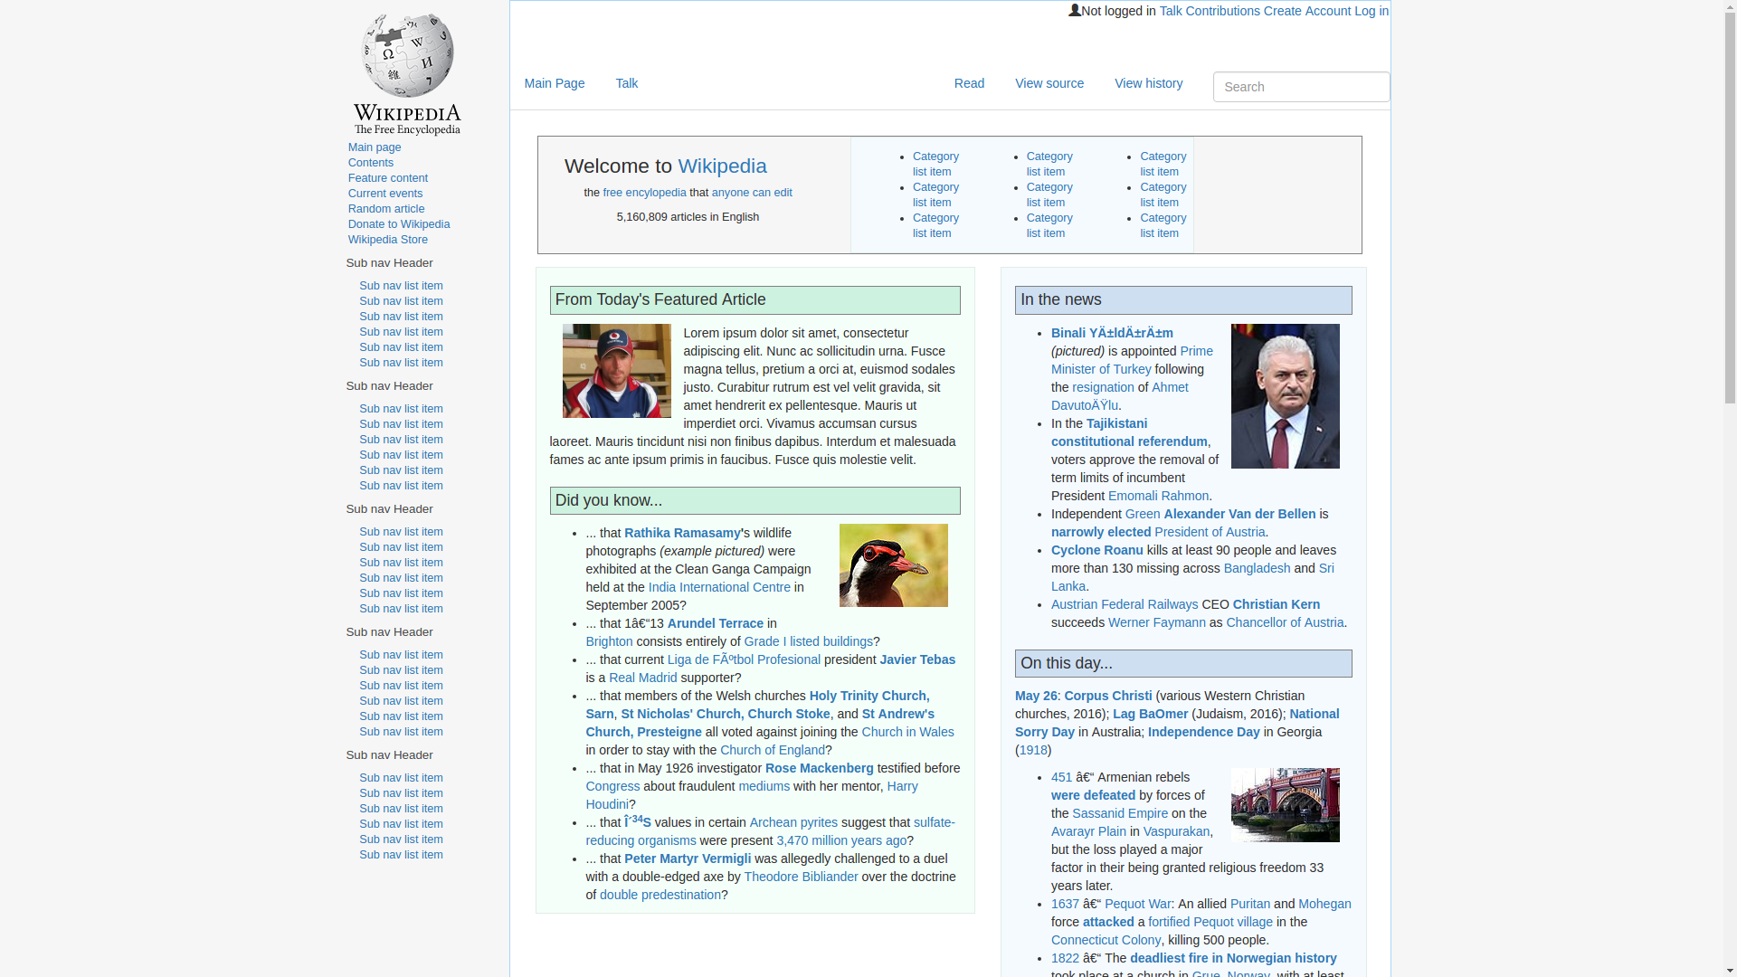Open the Pequot War link
The height and width of the screenshot is (977, 1737).
point(1138,904)
